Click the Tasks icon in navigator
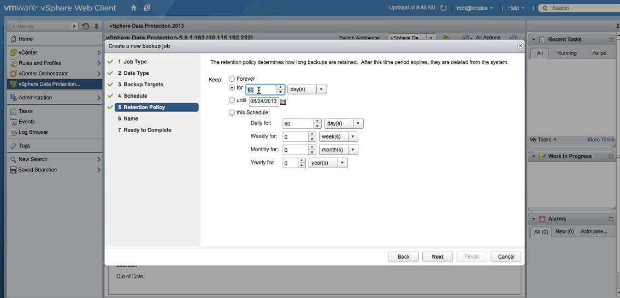The image size is (620, 298). [x=14, y=111]
